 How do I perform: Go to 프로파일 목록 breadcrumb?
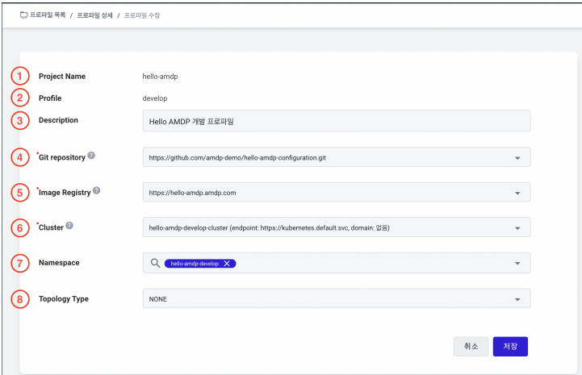pyautogui.click(x=48, y=15)
